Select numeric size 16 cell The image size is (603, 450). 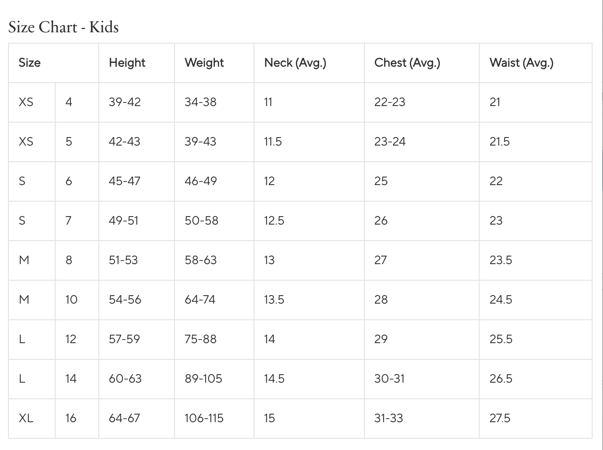pos(71,418)
